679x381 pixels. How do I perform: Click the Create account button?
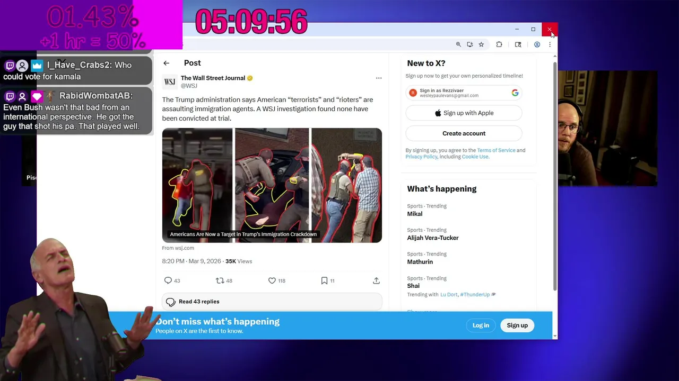point(464,133)
